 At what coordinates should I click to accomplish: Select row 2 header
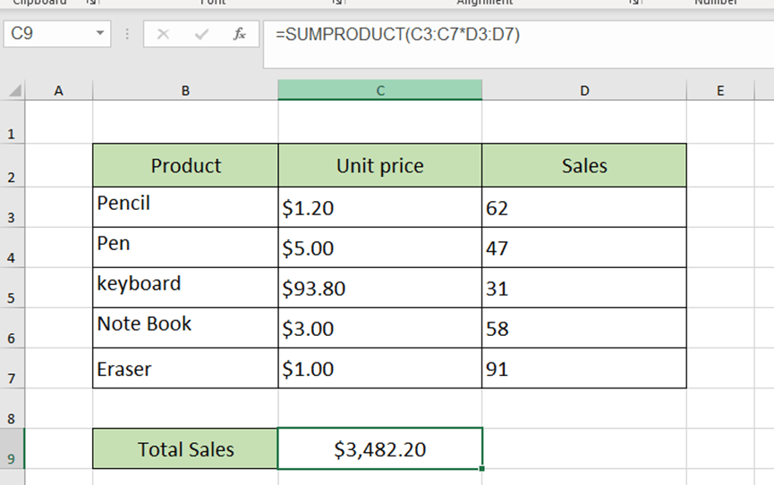[x=12, y=165]
